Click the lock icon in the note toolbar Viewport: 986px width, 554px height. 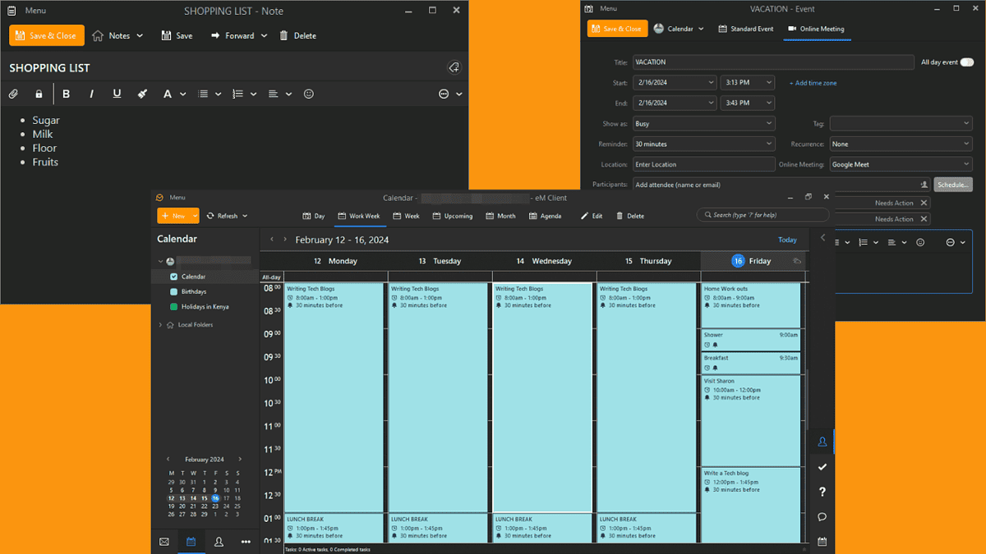click(38, 93)
